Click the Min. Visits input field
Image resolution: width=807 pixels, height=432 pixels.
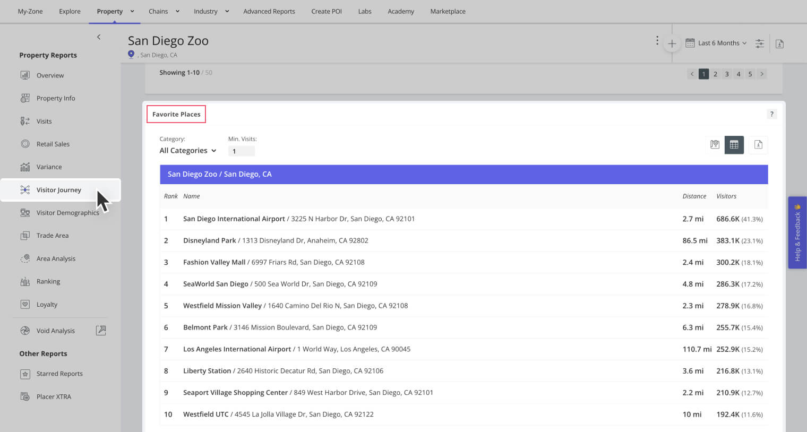coord(242,151)
